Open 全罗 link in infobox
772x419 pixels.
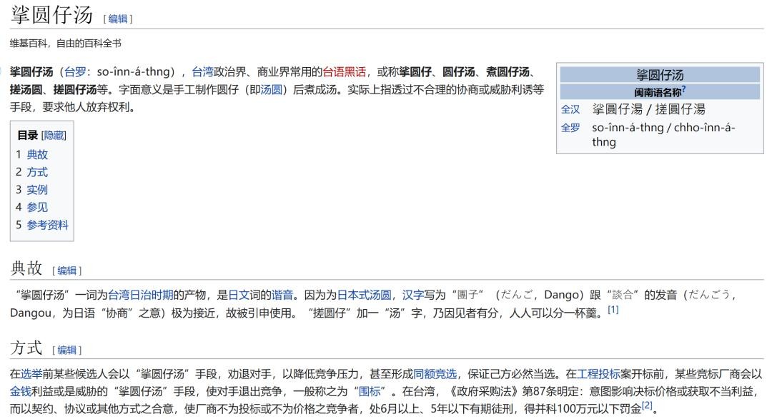tap(570, 128)
